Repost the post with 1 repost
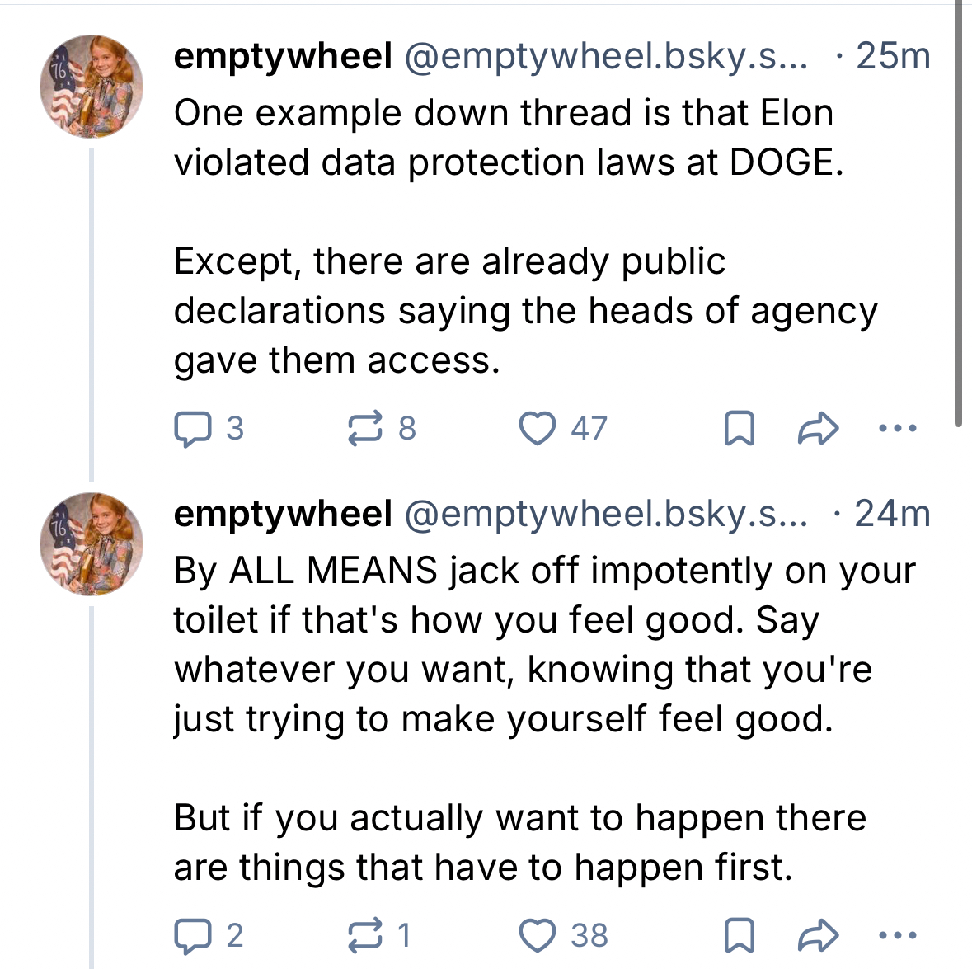The width and height of the screenshot is (972, 969). [x=365, y=936]
